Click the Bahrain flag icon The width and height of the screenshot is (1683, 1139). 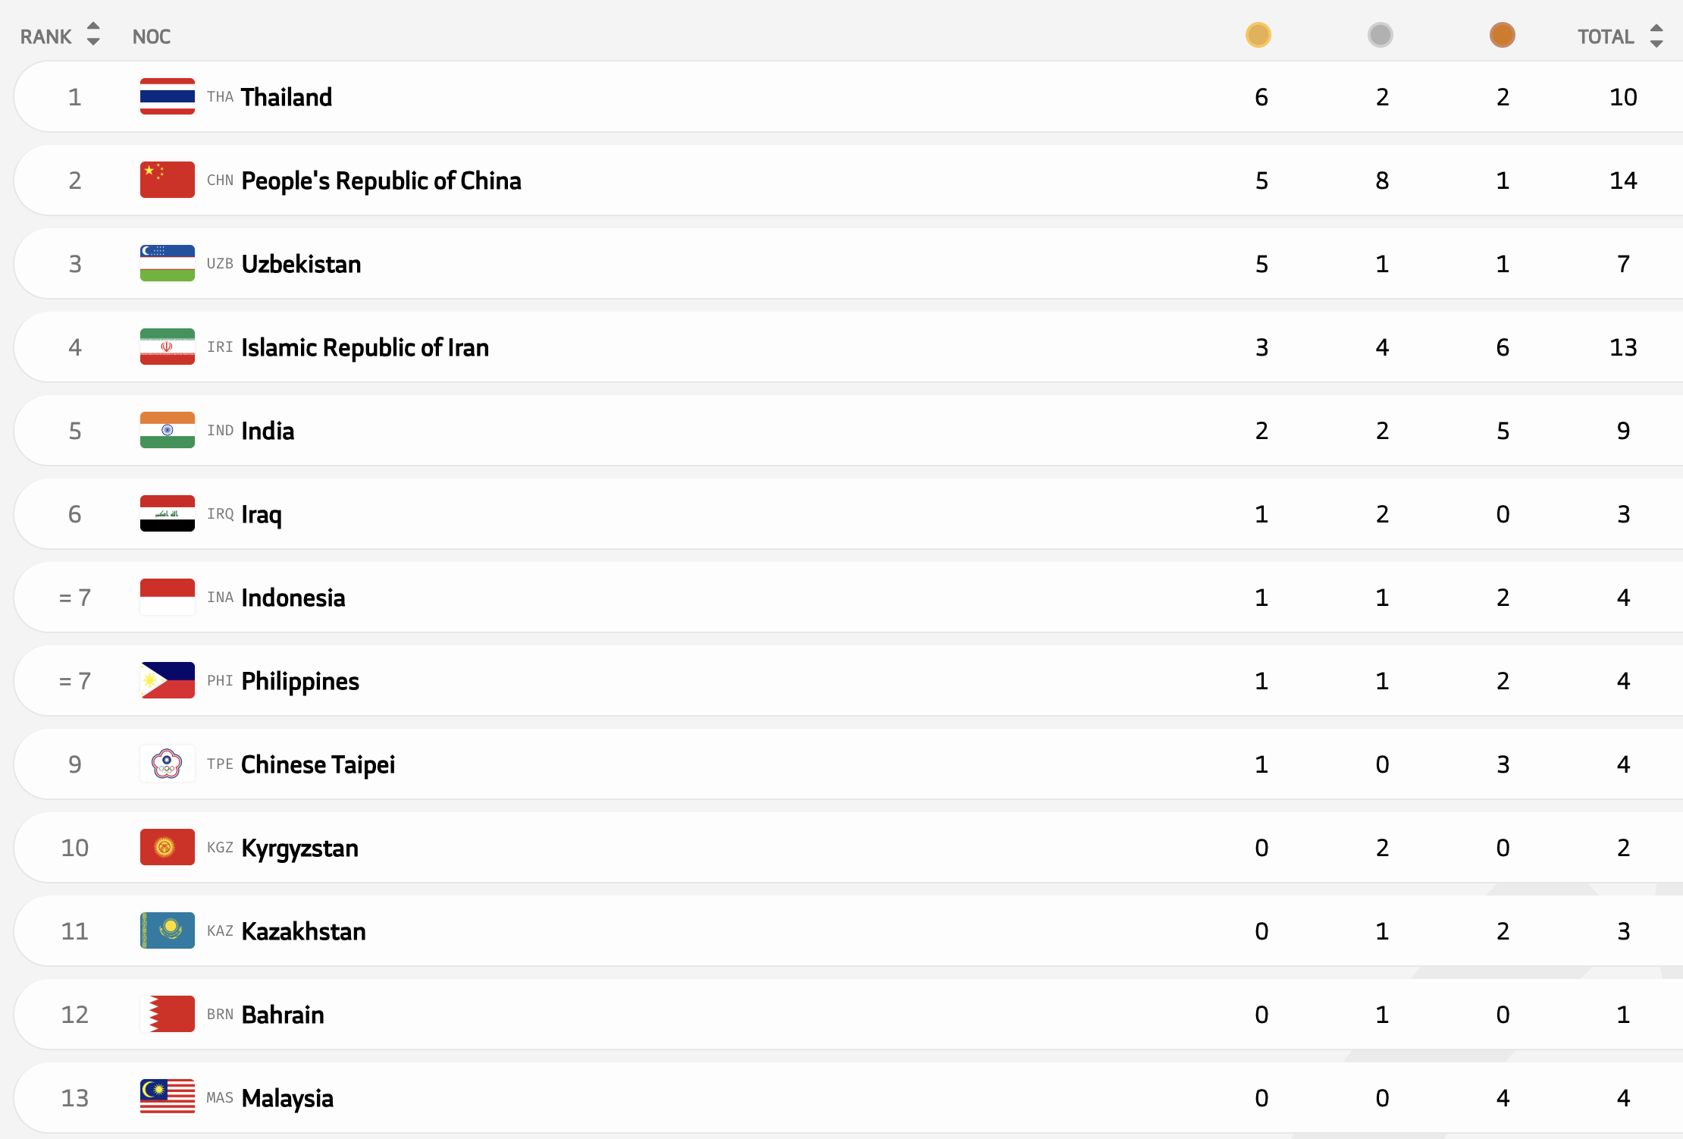(167, 1014)
